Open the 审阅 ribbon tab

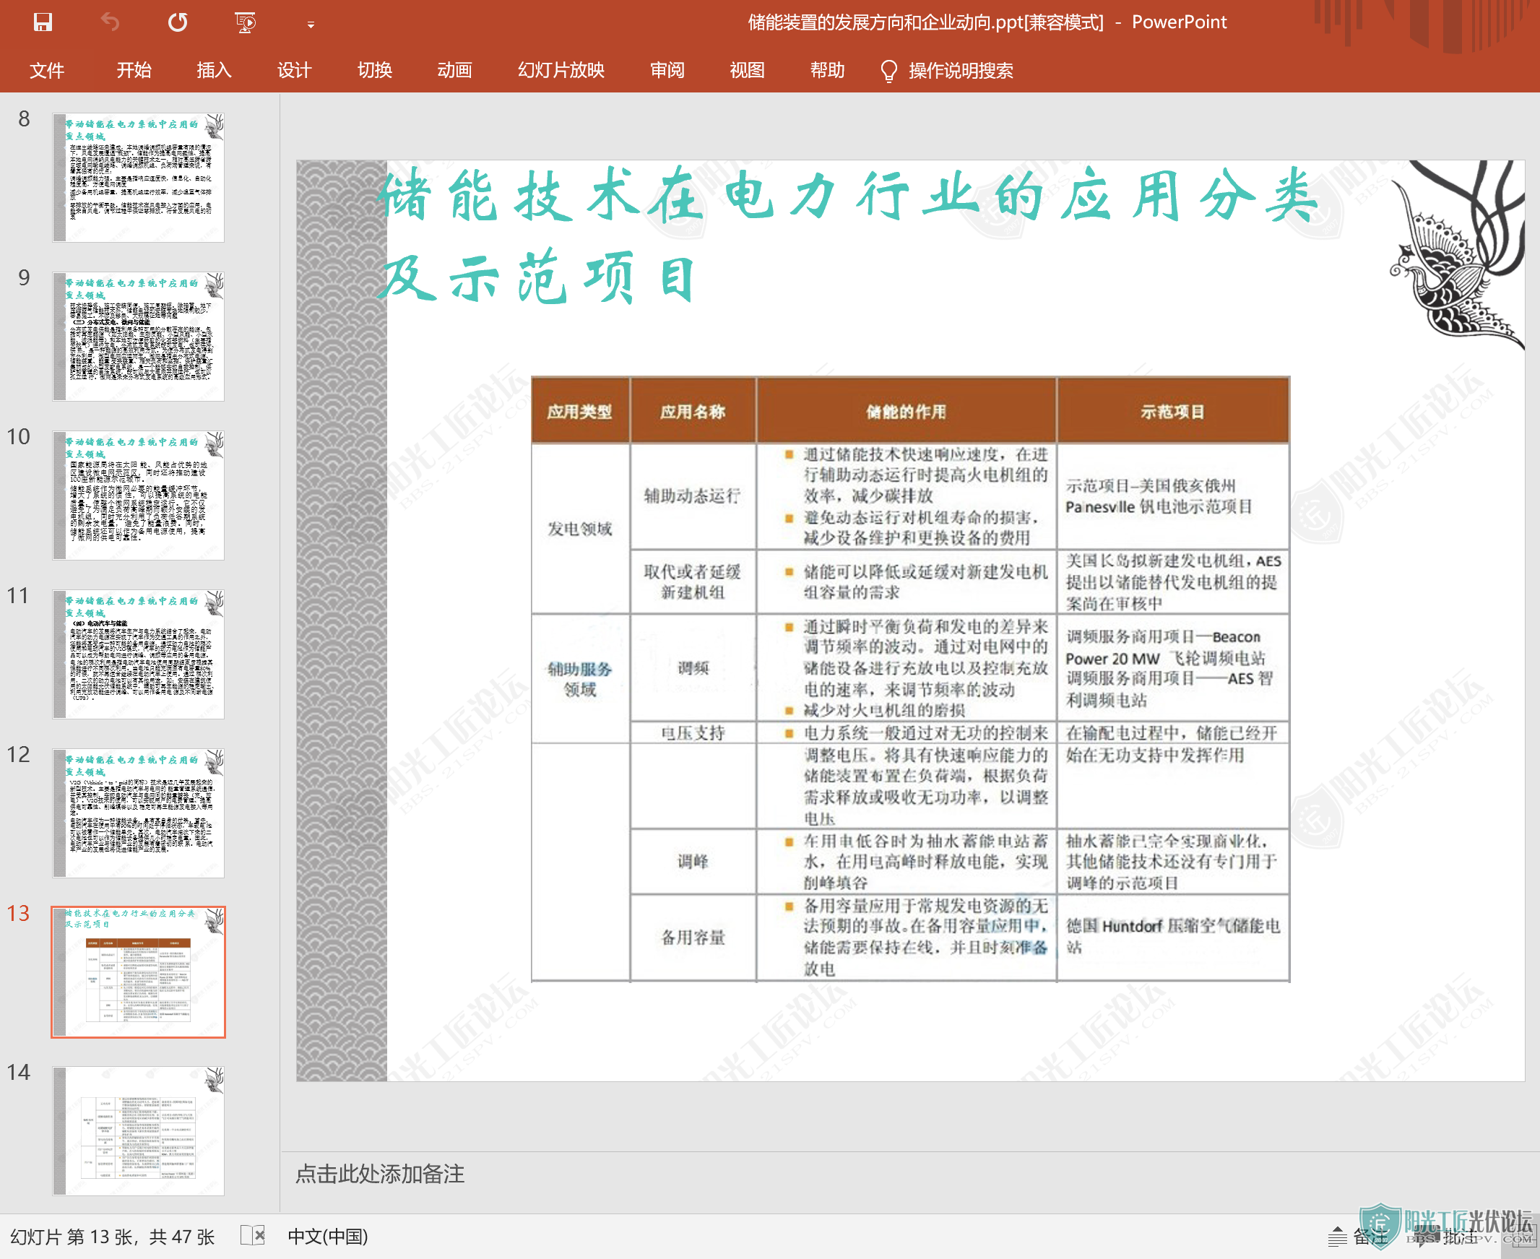point(667,70)
